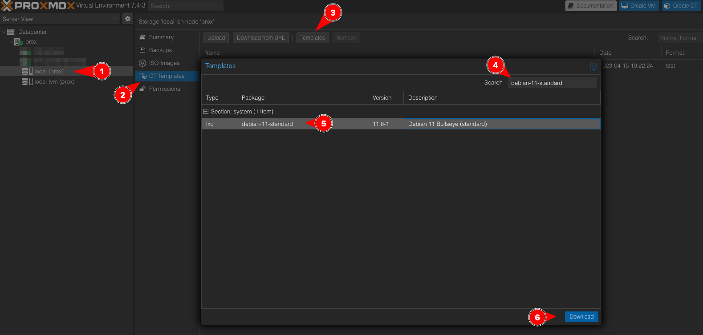Click the Backups floppy icon

142,50
